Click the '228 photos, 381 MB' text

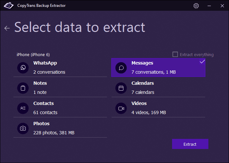tap(54, 133)
